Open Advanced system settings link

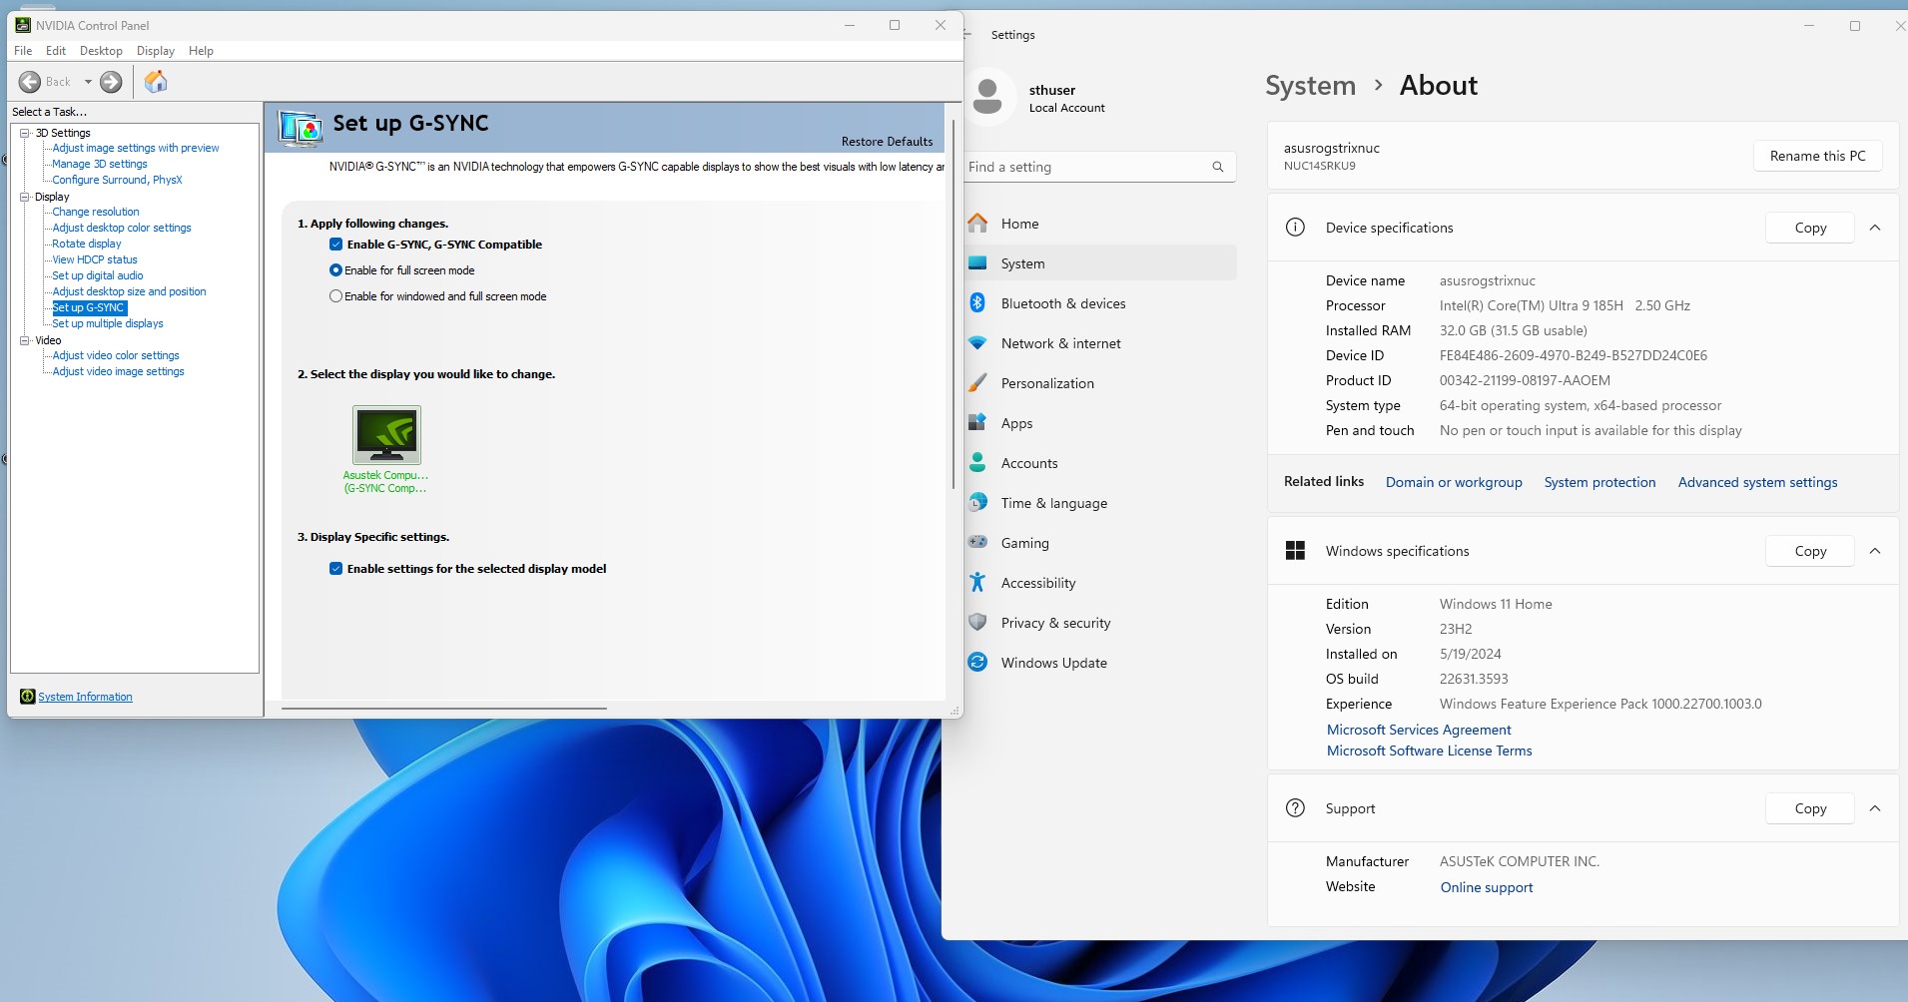(x=1756, y=482)
